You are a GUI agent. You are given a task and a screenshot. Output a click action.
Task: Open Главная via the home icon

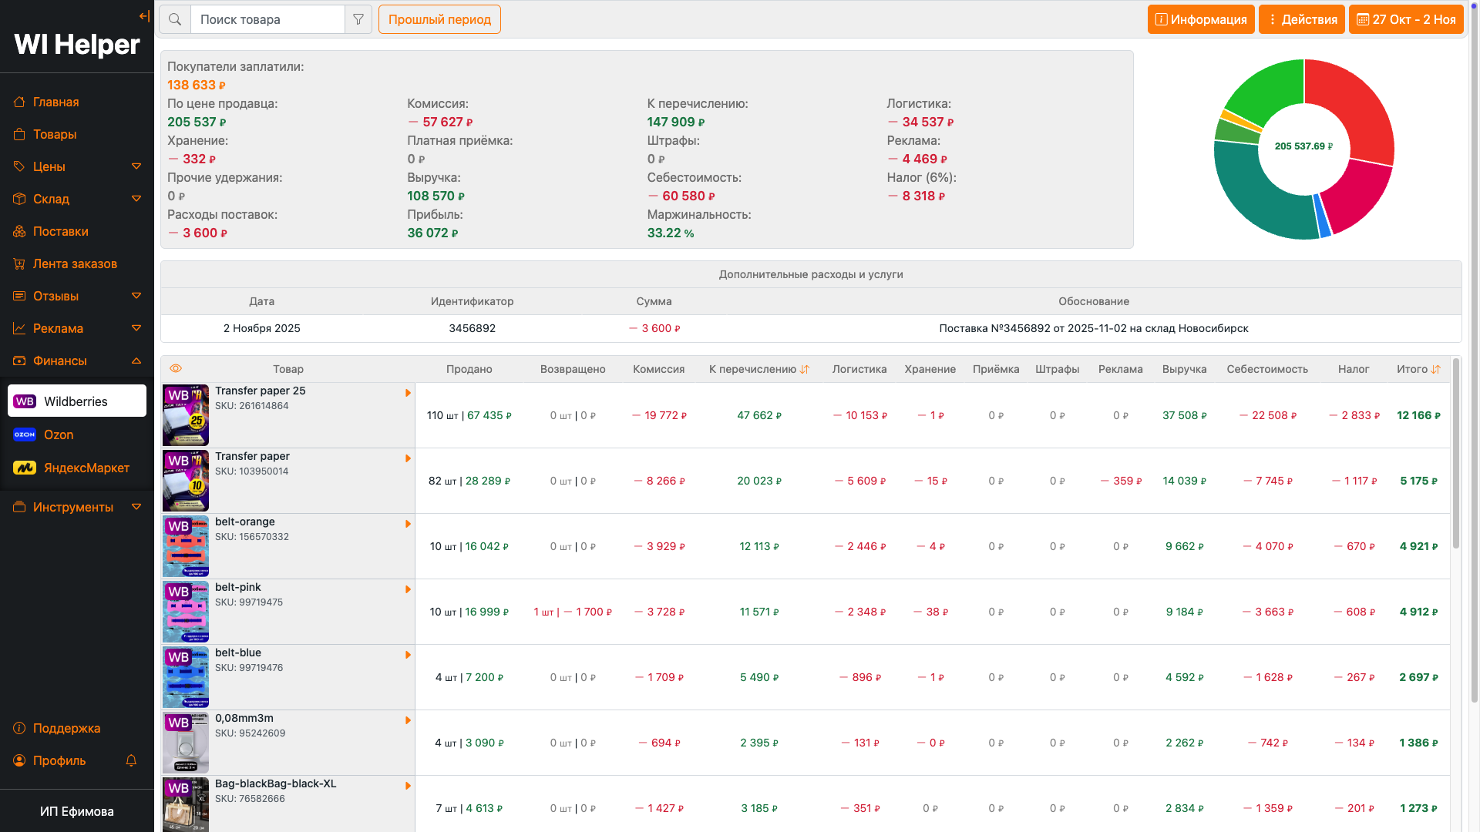(19, 102)
